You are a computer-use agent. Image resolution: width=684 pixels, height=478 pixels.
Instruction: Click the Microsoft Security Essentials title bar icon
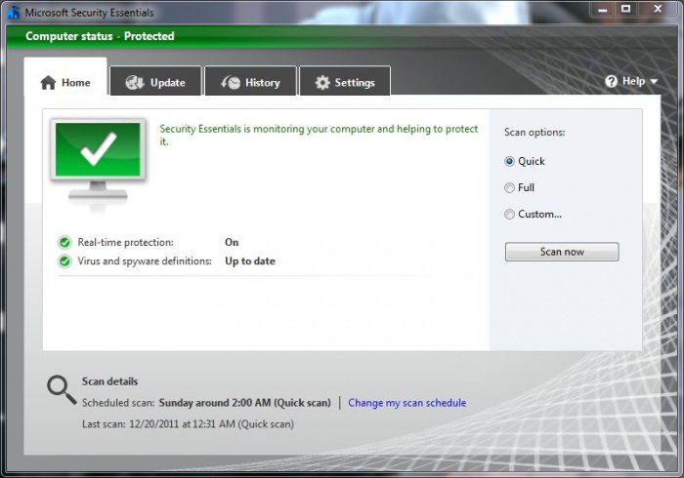[13, 12]
